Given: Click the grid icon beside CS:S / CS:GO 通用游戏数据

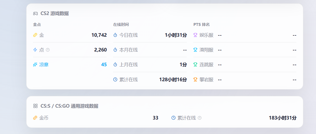Looking at the screenshot, I should click(35, 106).
